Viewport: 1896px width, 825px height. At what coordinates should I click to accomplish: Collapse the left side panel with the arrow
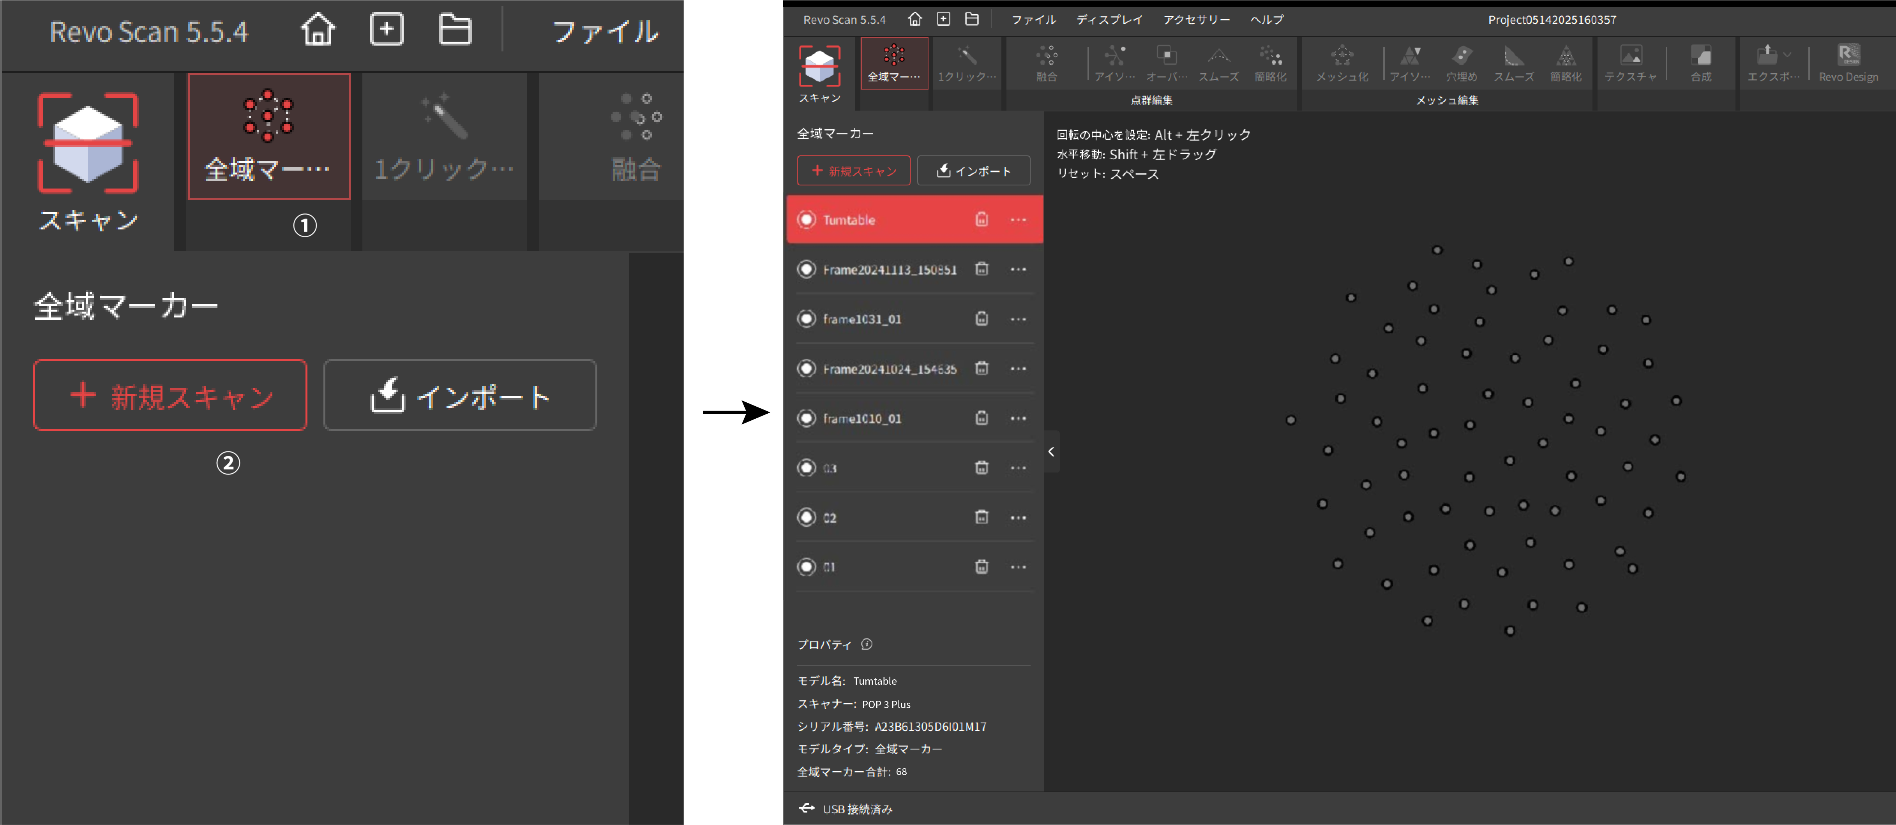(1051, 451)
